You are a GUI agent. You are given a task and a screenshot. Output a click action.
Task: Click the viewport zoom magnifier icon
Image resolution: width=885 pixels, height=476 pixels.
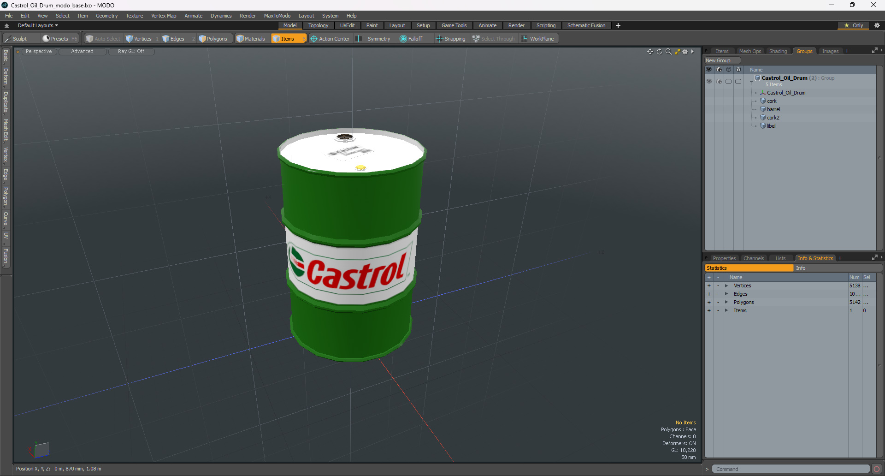668,52
